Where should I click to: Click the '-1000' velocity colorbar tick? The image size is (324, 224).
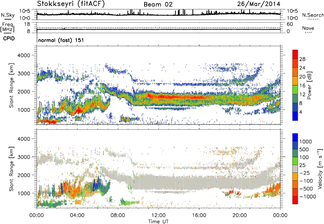(x=307, y=197)
